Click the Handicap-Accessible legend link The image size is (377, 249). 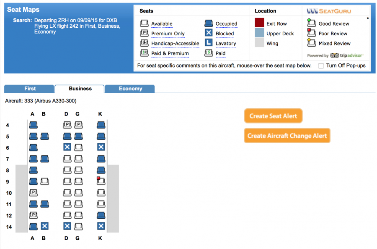(x=175, y=44)
